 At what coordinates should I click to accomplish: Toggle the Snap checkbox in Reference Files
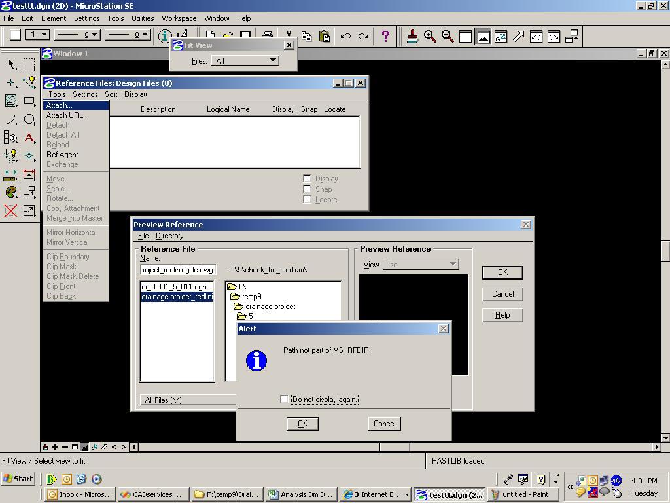point(307,189)
